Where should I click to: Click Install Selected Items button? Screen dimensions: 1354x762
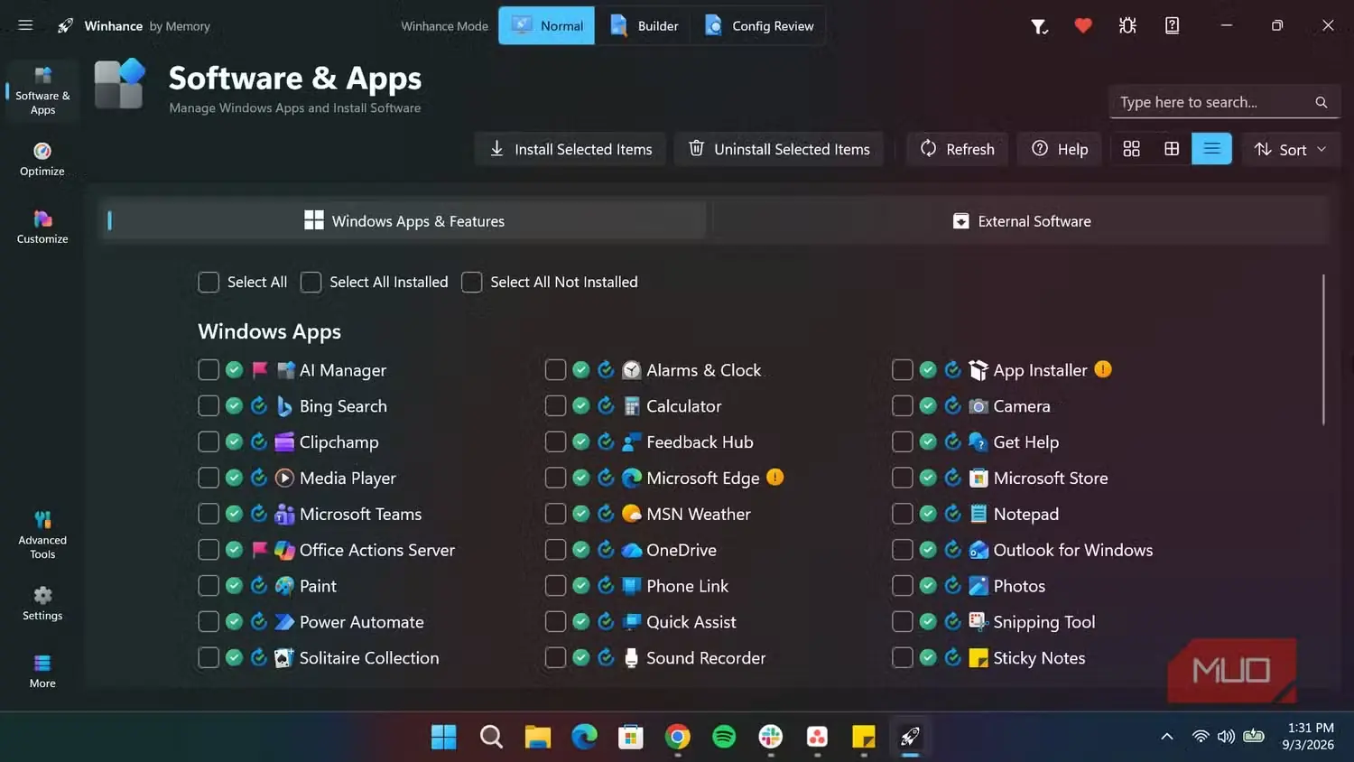point(570,149)
